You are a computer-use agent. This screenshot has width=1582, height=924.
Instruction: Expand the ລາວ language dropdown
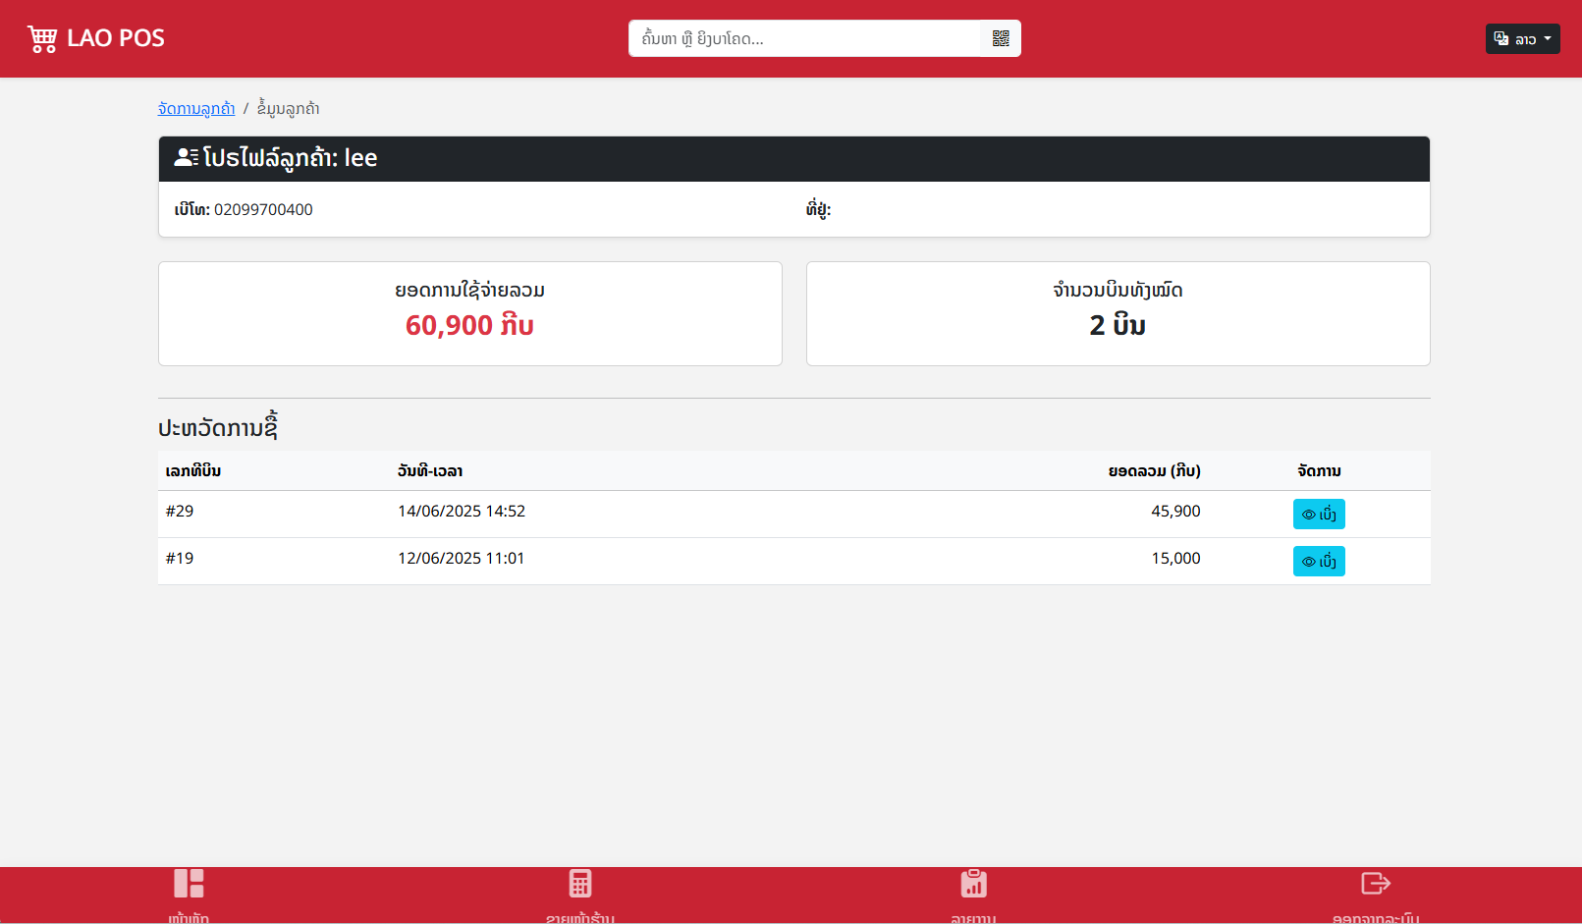click(1522, 39)
